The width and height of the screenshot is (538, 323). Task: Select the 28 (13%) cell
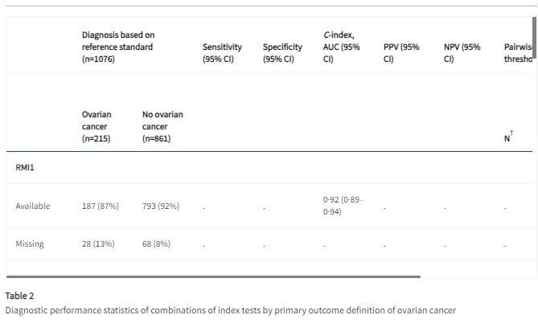coord(98,243)
